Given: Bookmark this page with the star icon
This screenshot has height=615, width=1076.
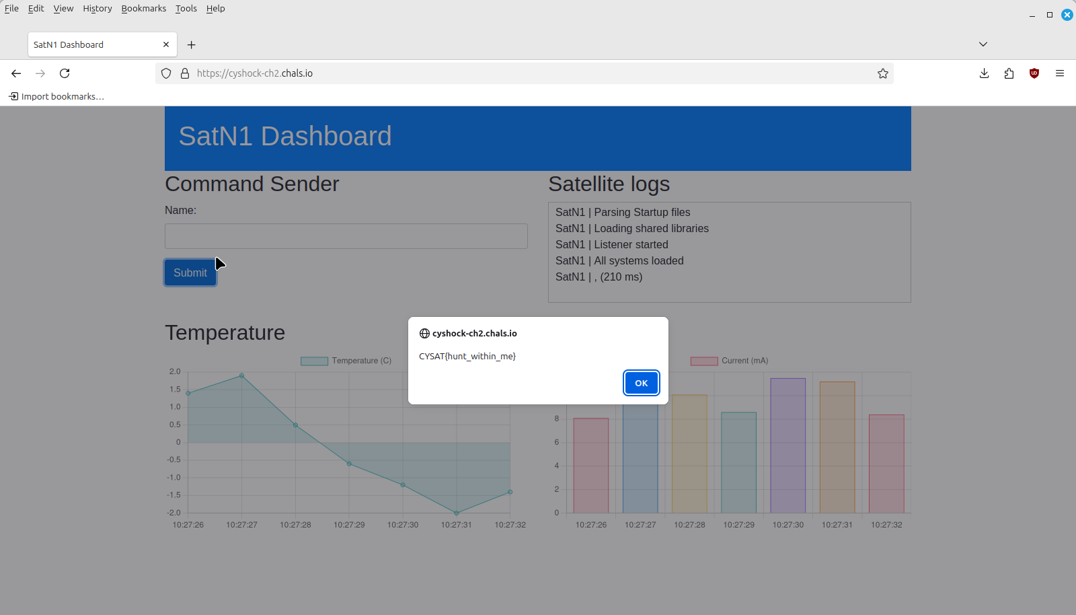Looking at the screenshot, I should pyautogui.click(x=882, y=73).
